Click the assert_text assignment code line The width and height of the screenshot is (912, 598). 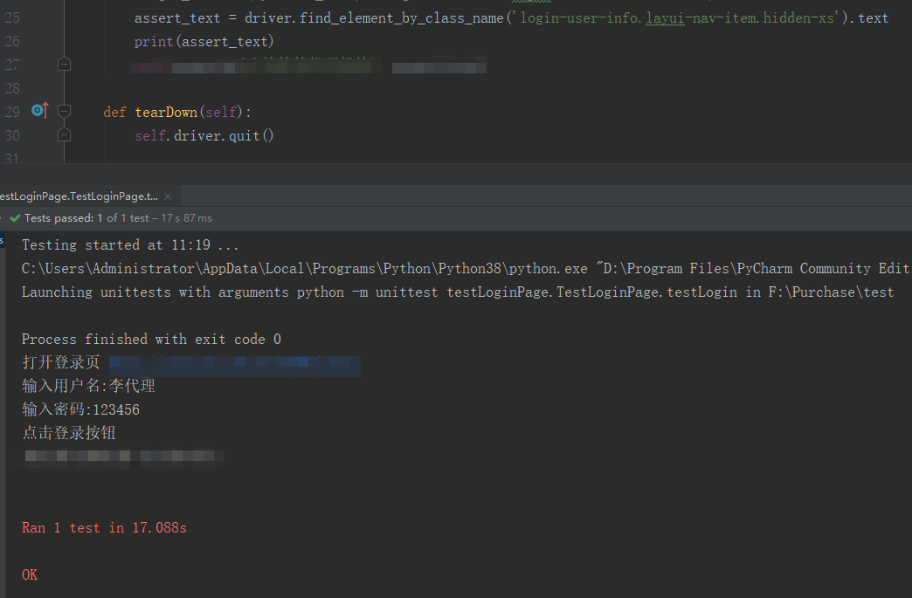click(x=511, y=18)
